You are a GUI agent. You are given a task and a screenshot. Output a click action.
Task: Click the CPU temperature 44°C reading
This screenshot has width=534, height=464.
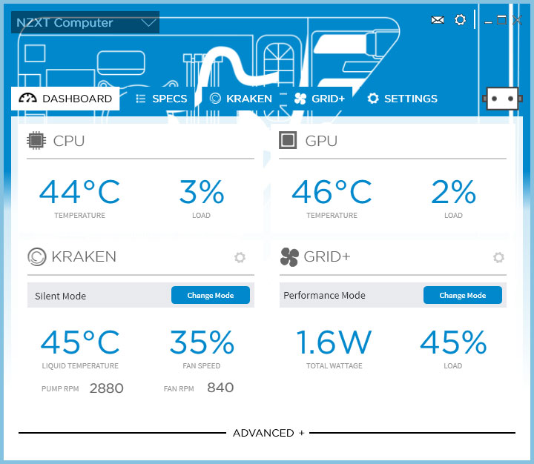(x=79, y=193)
